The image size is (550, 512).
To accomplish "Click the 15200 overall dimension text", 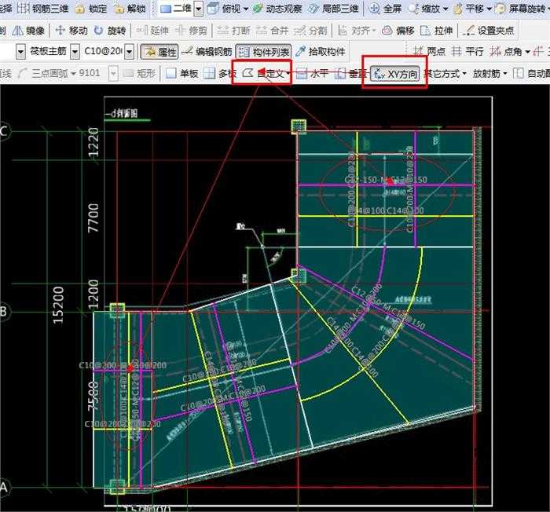I will pyautogui.click(x=58, y=305).
